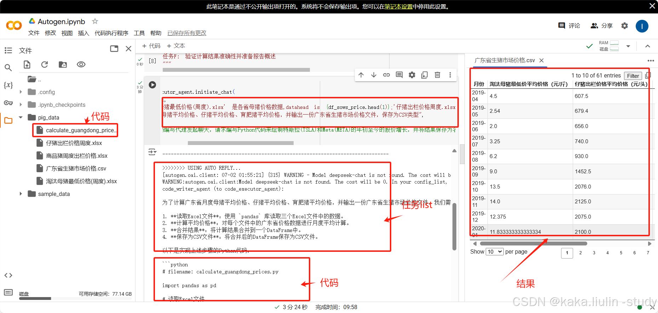Click the output actions icon beside cell output
658x313 pixels.
(152, 152)
